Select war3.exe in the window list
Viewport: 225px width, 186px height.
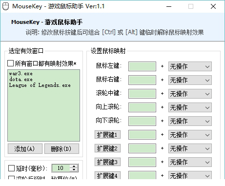point(20,74)
